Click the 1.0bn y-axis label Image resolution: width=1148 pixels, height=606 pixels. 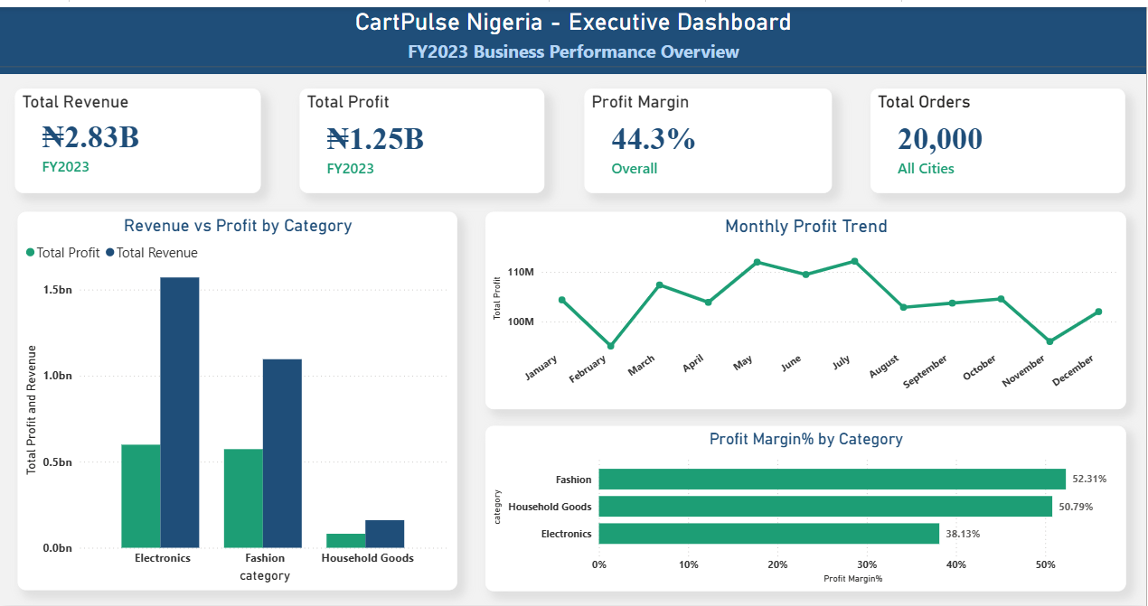coord(58,376)
